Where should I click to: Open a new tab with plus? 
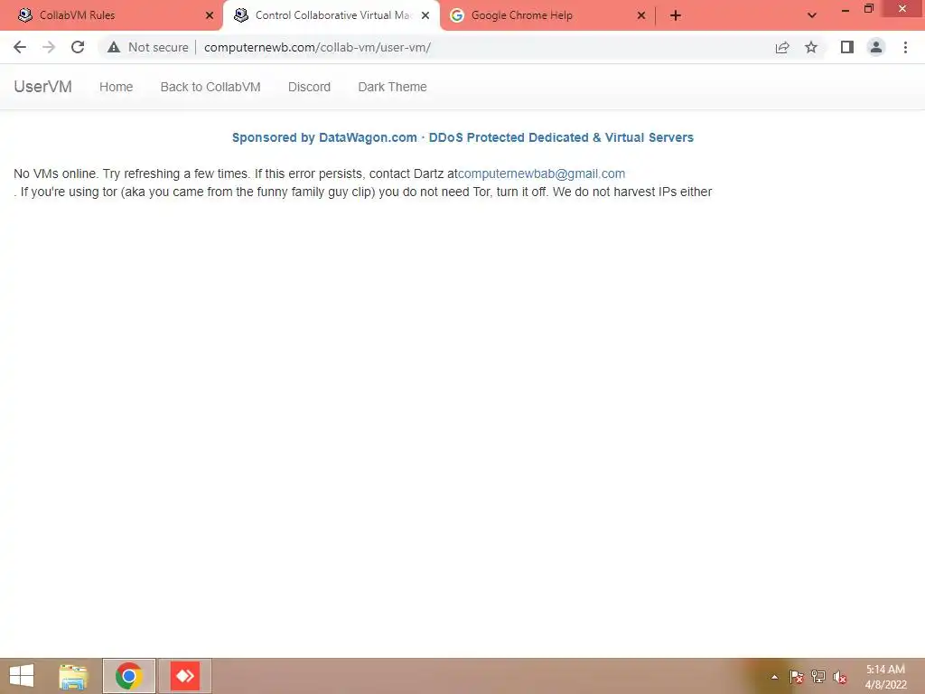[676, 15]
